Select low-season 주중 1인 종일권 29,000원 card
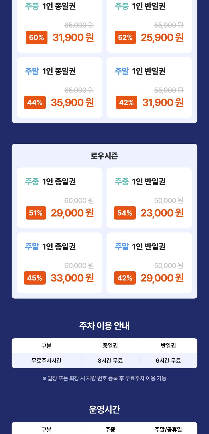 [60, 198]
